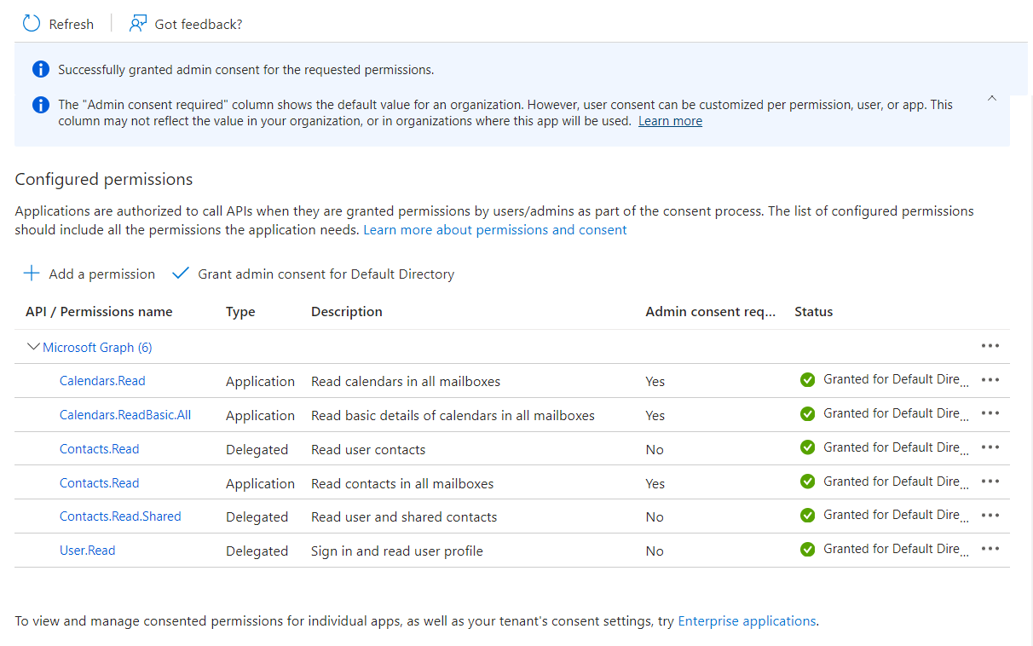Viewport: 1033px width, 646px height.
Task: Click green check in Read contacts in all mailboxes row
Action: pyautogui.click(x=808, y=482)
